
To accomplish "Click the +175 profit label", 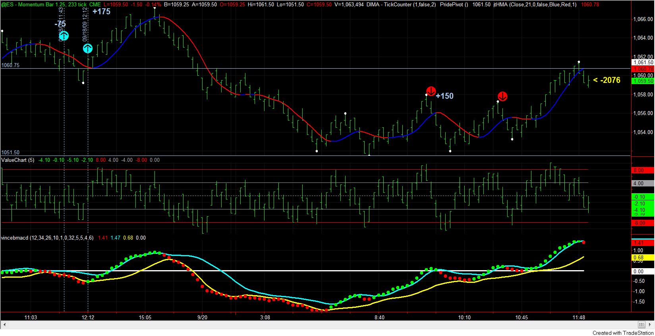I will pyautogui.click(x=102, y=12).
